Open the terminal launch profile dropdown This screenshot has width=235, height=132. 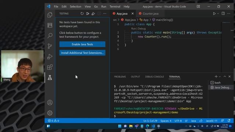tap(220, 77)
